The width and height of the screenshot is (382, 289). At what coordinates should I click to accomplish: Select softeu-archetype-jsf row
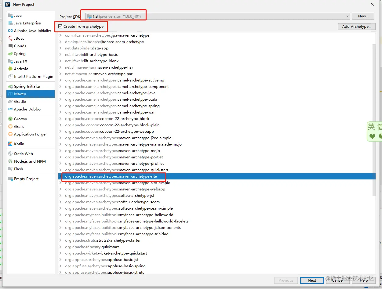pyautogui.click(x=217, y=196)
